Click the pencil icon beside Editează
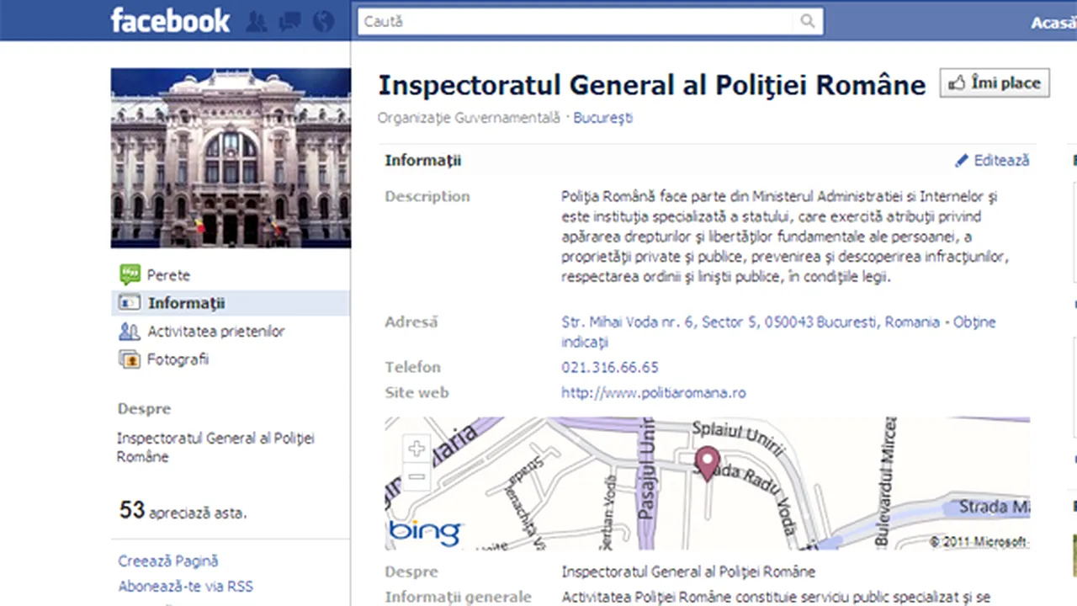 tap(962, 160)
